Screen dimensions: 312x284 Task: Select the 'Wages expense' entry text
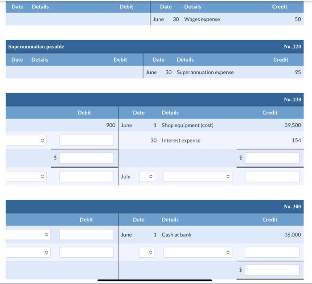click(202, 19)
